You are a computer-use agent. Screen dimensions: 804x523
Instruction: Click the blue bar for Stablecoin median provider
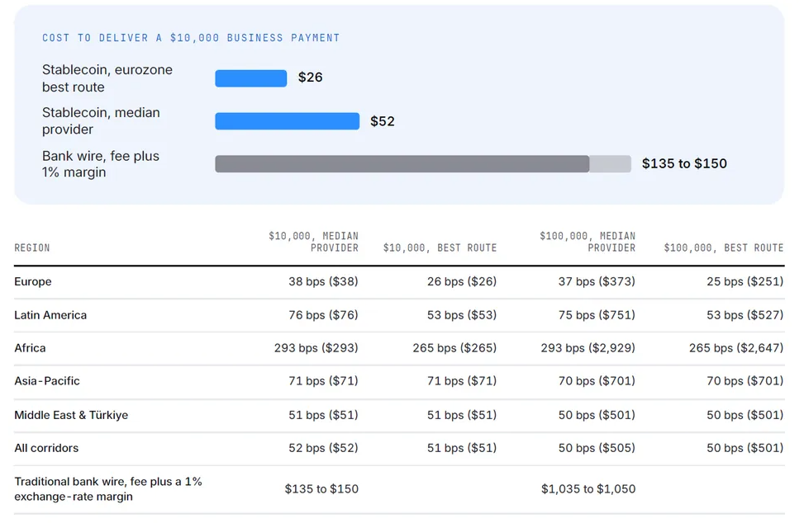pos(288,121)
